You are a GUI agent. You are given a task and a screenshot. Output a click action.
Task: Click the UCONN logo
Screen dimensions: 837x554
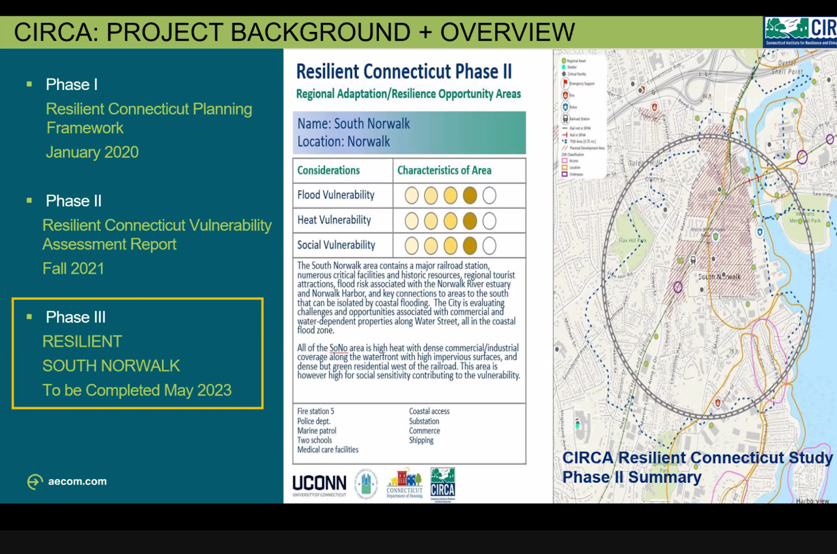319,485
